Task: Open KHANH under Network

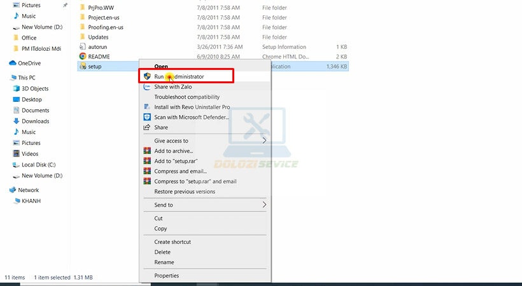Action: [31, 201]
